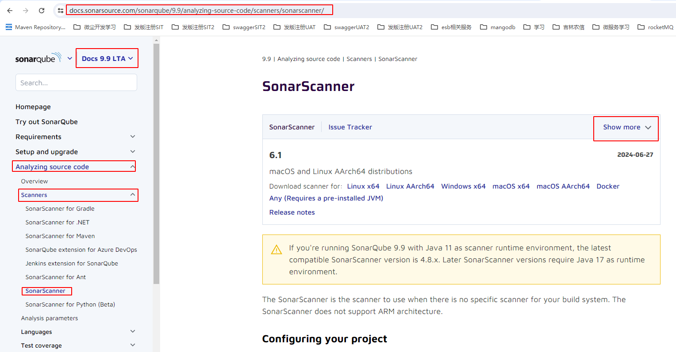Click the SonarQube logo
Screen dimensions: 676x352
(x=38, y=58)
